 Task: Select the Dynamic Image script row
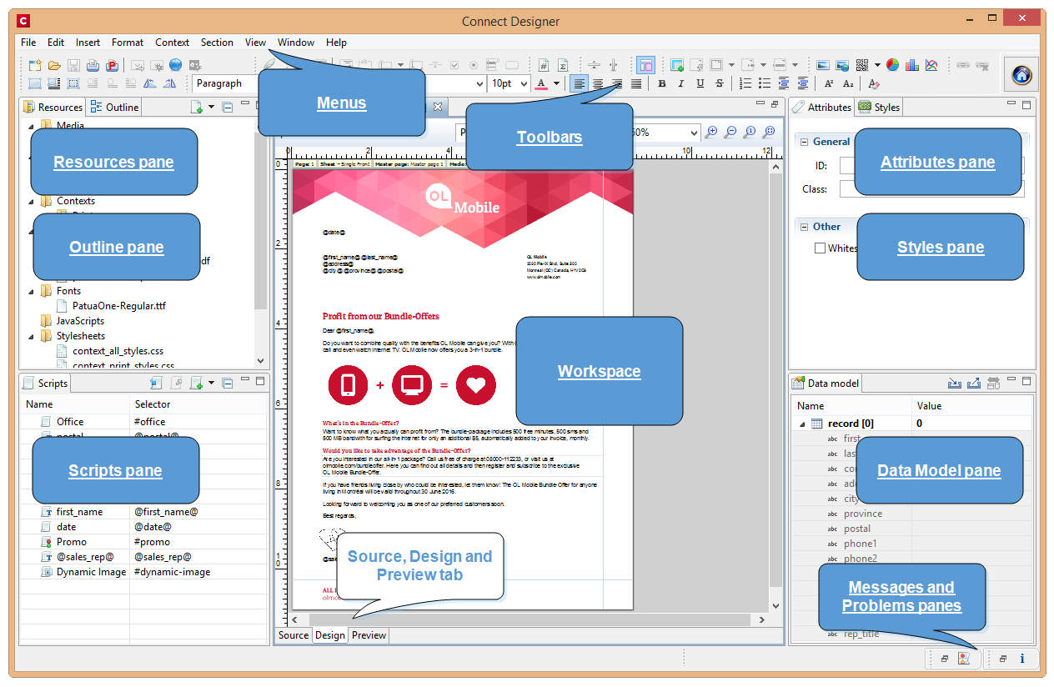coord(143,572)
